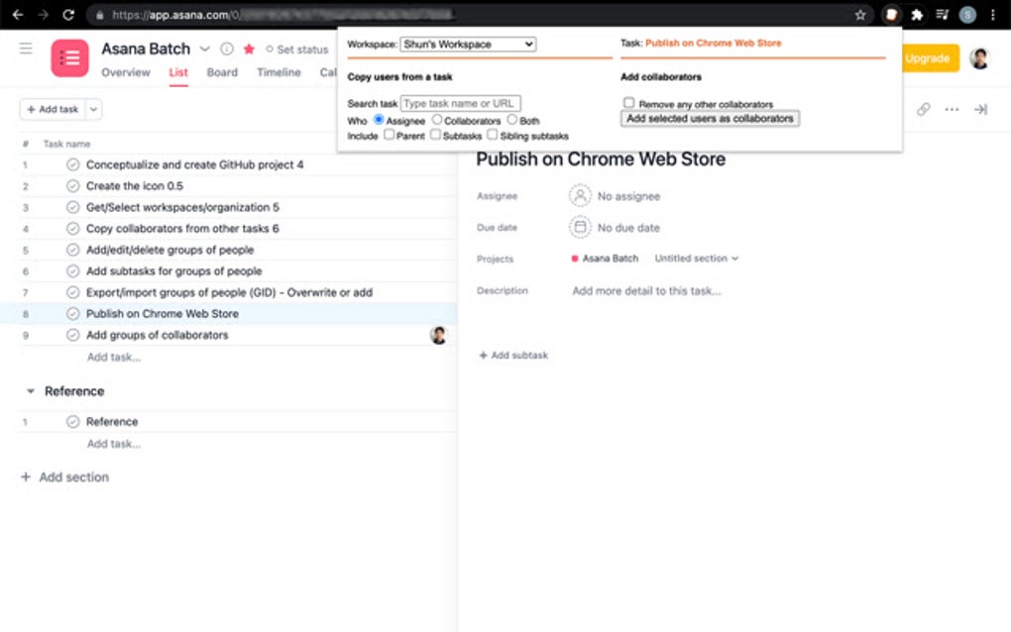This screenshot has width=1011, height=632.
Task: Check the Subtasks include option
Action: click(x=432, y=135)
